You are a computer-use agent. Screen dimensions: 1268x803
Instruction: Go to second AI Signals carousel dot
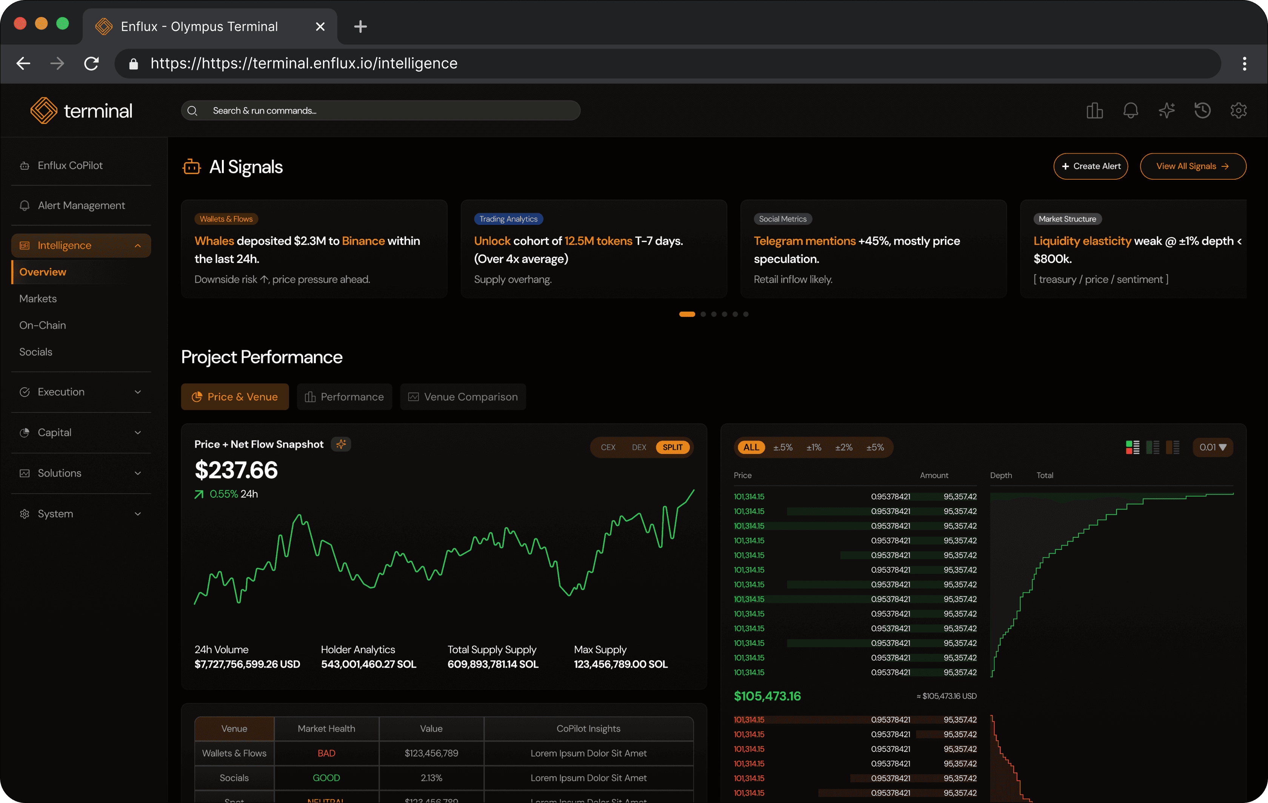click(703, 314)
